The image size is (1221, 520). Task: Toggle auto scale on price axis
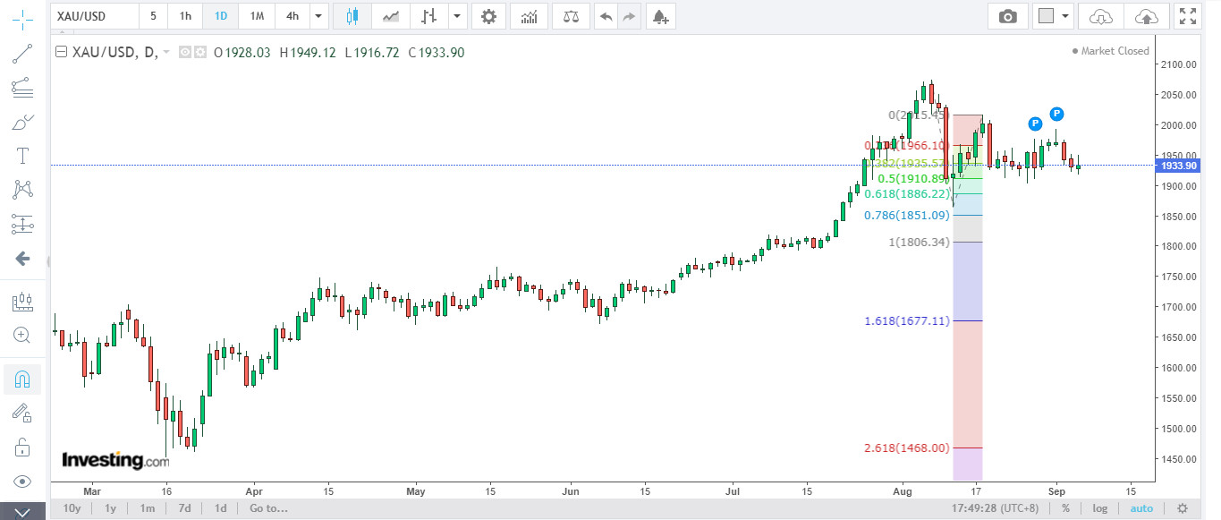tap(1141, 508)
